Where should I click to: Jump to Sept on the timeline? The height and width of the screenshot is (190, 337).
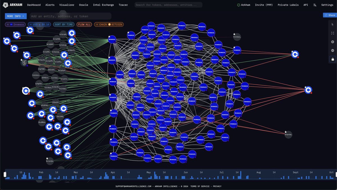295,172
